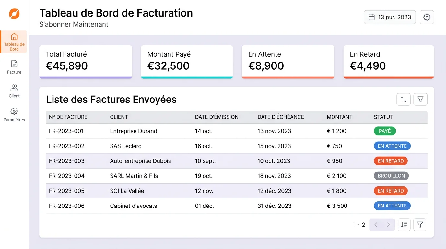
Task: Switch to the Tableau de Bord tab
Action: click(x=14, y=41)
